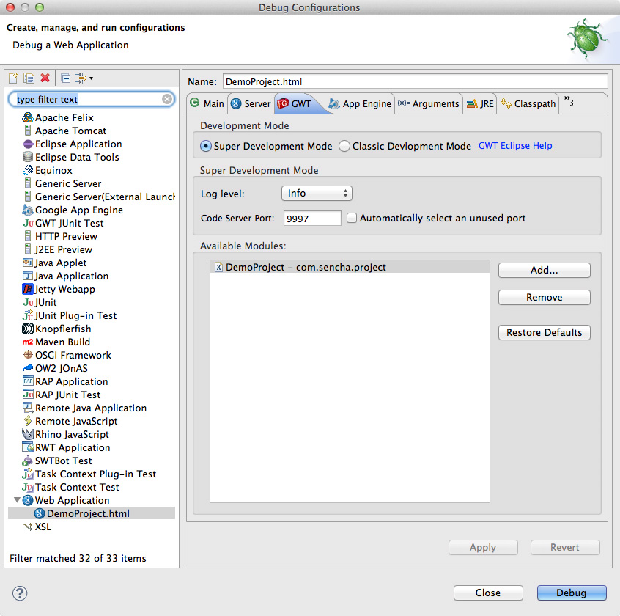620x616 pixels.
Task: Select the Remote JavaScript icon
Action: click(x=28, y=421)
